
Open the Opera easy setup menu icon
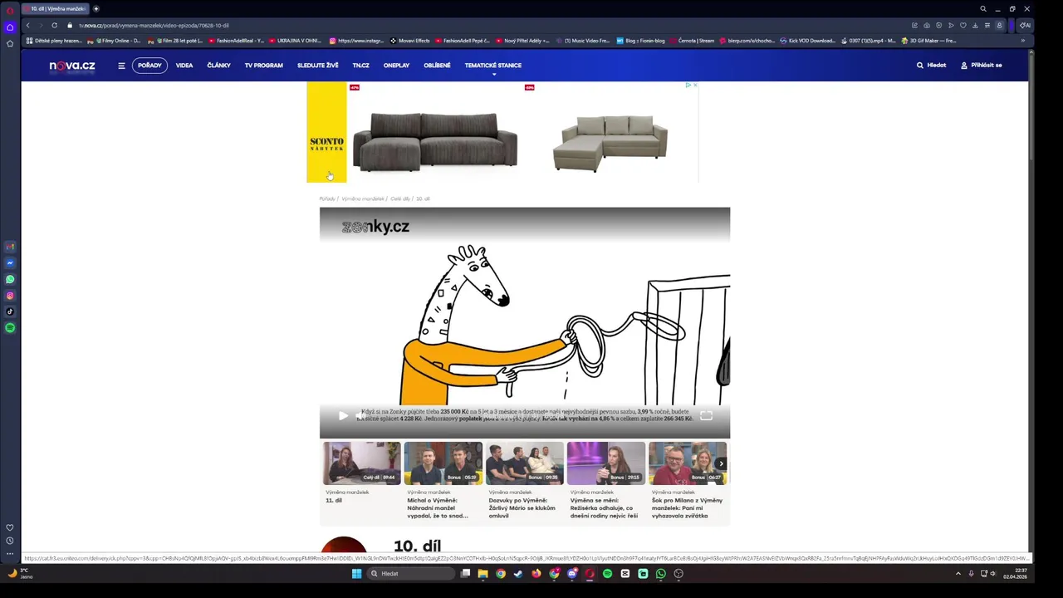click(987, 26)
